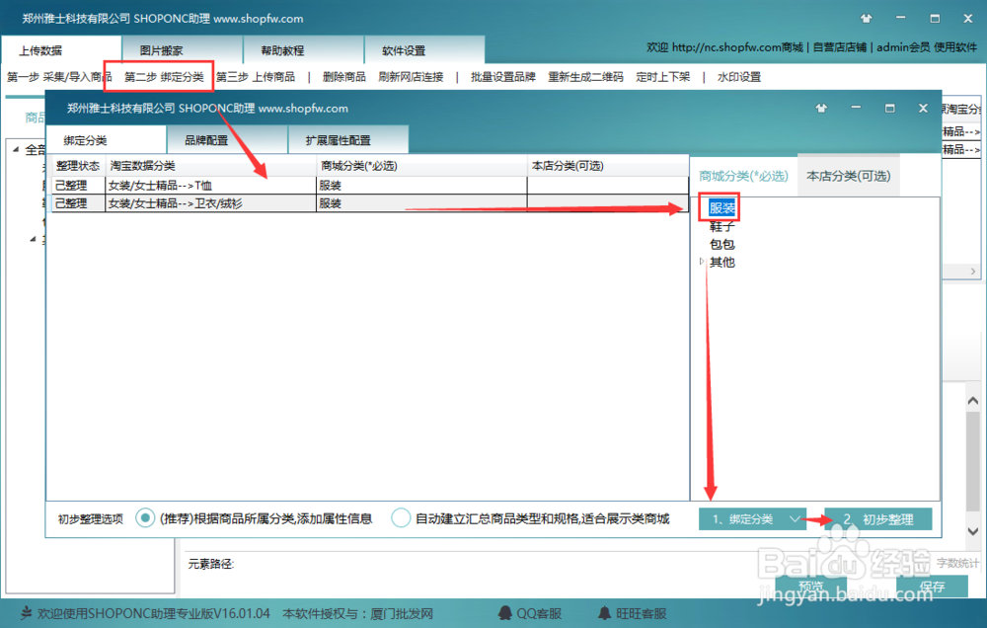987x628 pixels.
Task: Open the 扩展属性配置 tab
Action: pos(348,140)
